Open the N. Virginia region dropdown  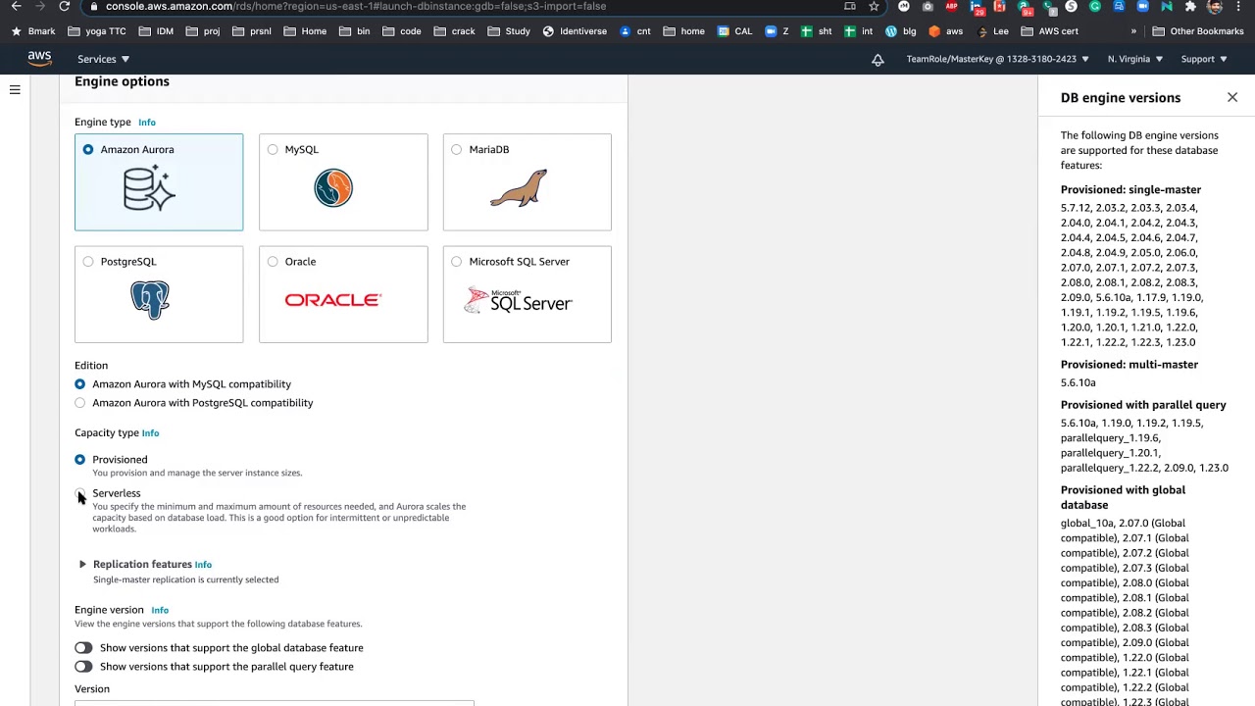(x=1135, y=60)
